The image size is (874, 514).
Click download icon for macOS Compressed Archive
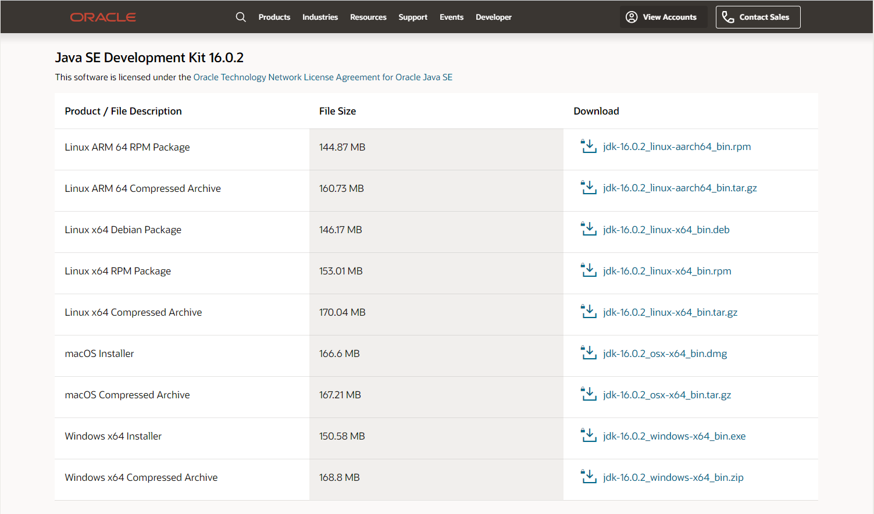588,395
